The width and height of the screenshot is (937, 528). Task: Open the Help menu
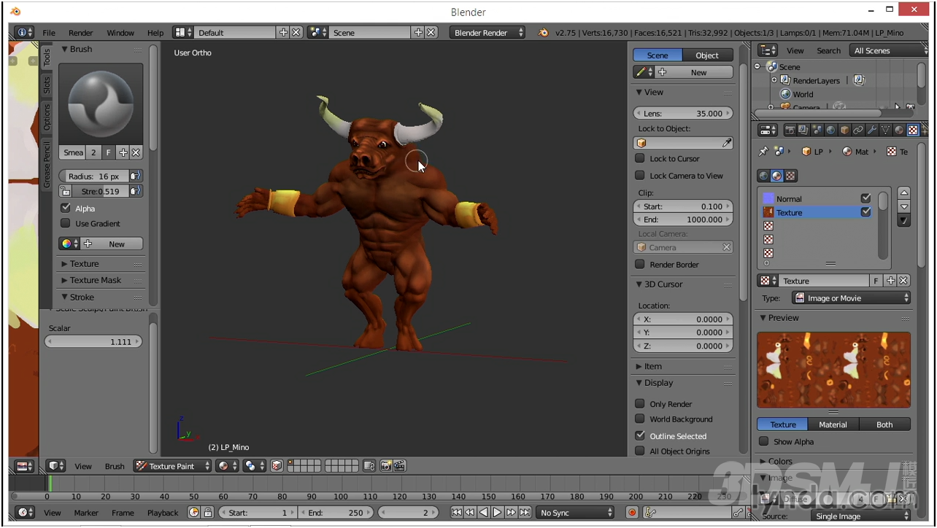click(x=155, y=32)
